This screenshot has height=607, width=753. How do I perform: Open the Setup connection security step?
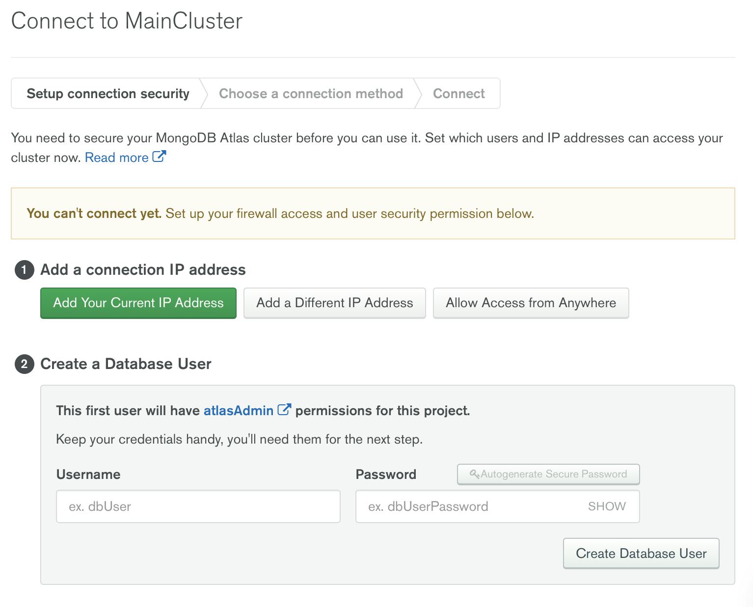[x=108, y=93]
